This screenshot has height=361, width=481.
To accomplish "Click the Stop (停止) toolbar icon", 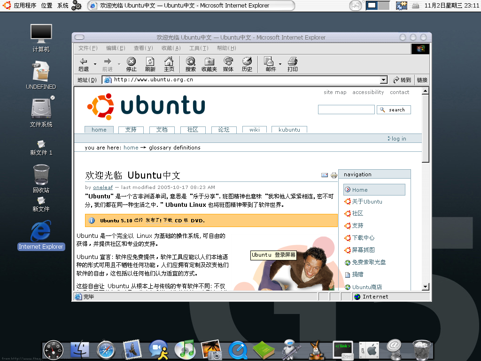I will [x=132, y=64].
